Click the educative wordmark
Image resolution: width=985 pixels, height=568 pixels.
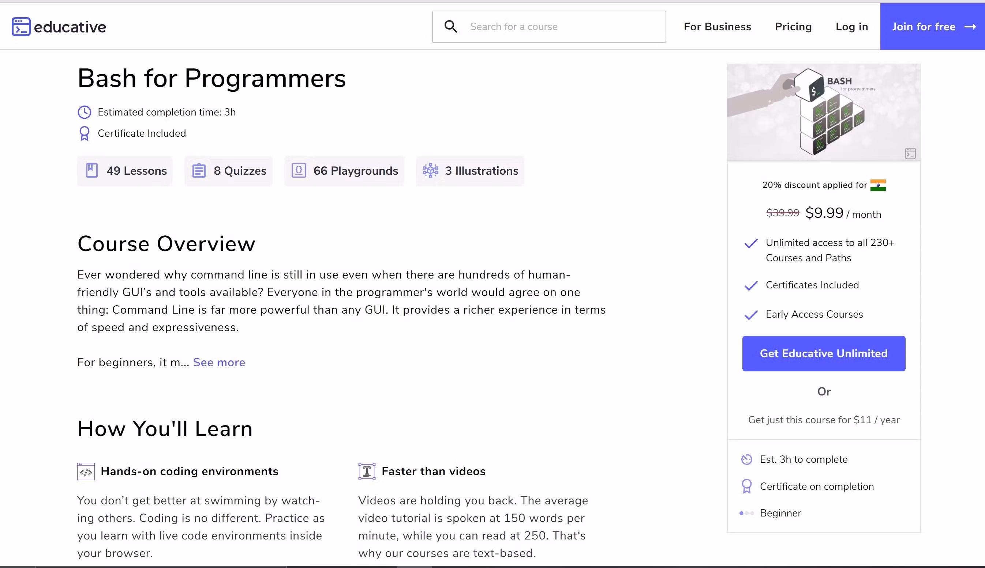pyautogui.click(x=70, y=27)
